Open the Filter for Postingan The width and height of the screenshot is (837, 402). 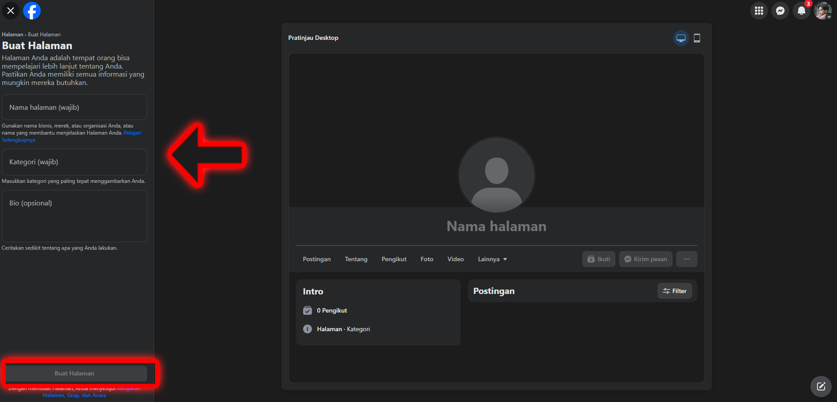[674, 291]
